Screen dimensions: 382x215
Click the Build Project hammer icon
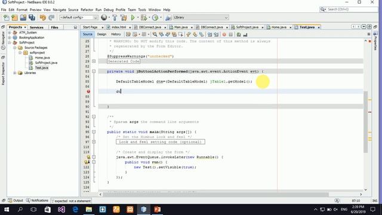115,17
